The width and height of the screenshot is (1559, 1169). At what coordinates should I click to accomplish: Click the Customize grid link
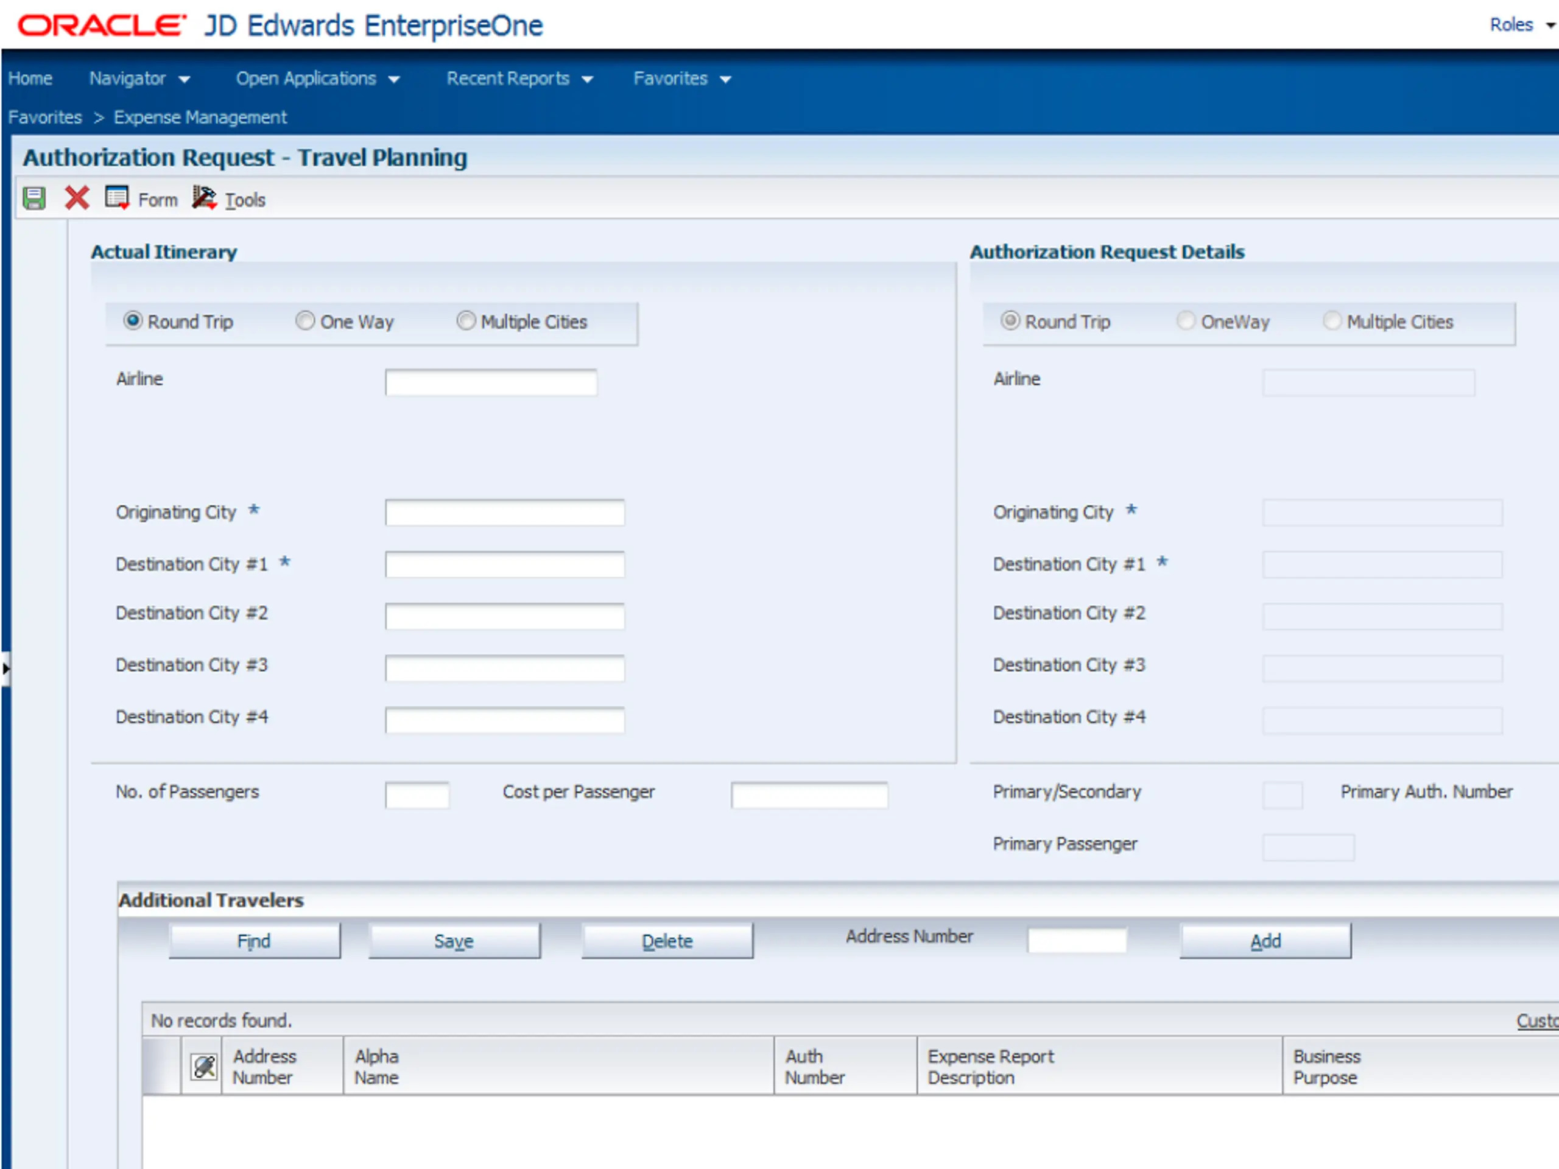pos(1537,1020)
